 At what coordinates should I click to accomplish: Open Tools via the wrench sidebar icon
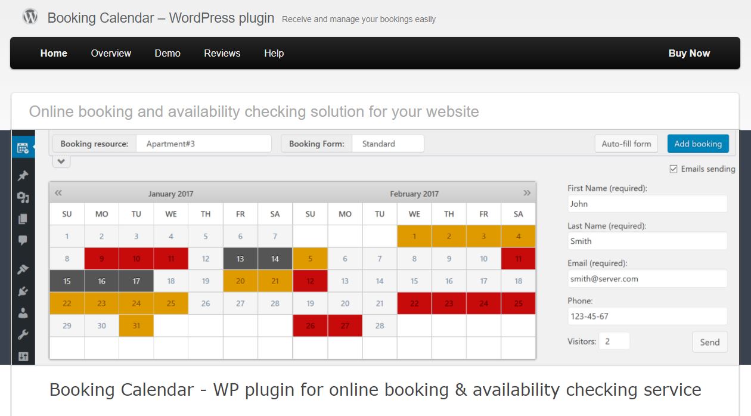[x=23, y=334]
